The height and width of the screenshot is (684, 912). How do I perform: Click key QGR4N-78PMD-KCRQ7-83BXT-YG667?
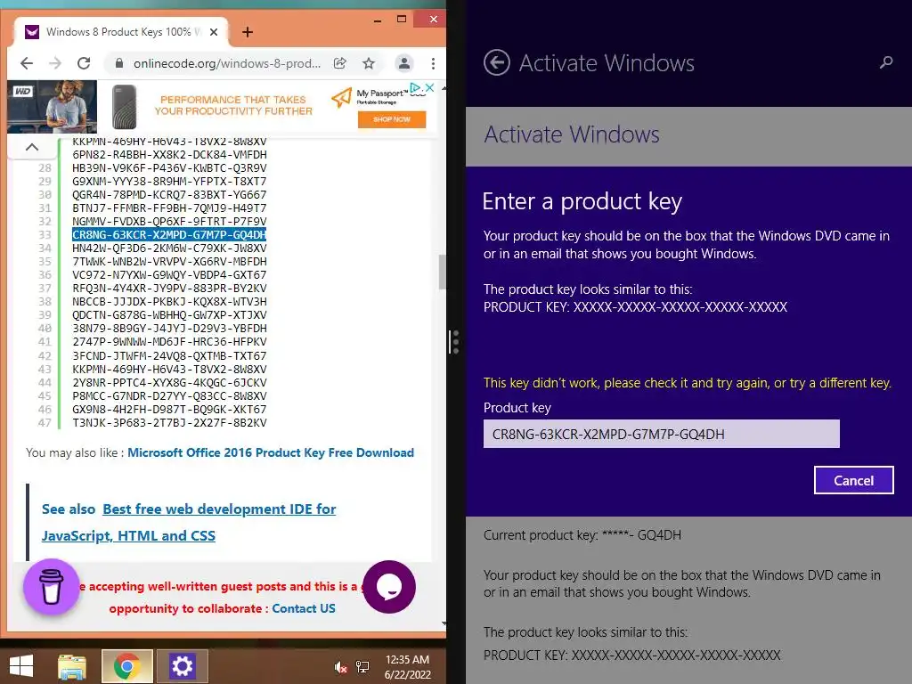coord(169,195)
